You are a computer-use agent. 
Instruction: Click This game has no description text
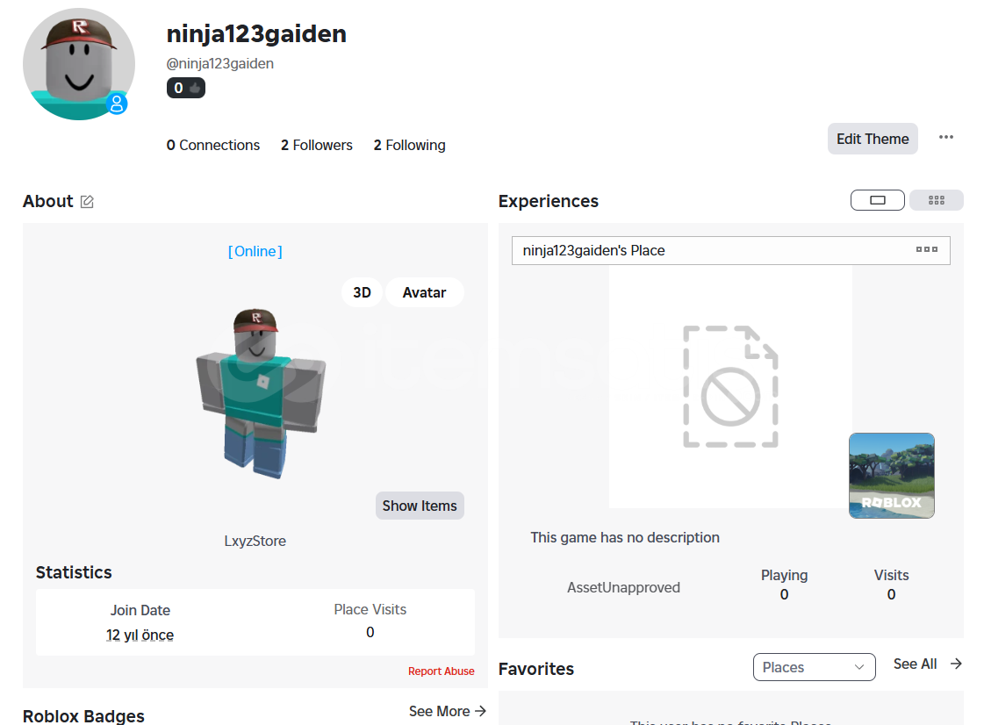[625, 537]
